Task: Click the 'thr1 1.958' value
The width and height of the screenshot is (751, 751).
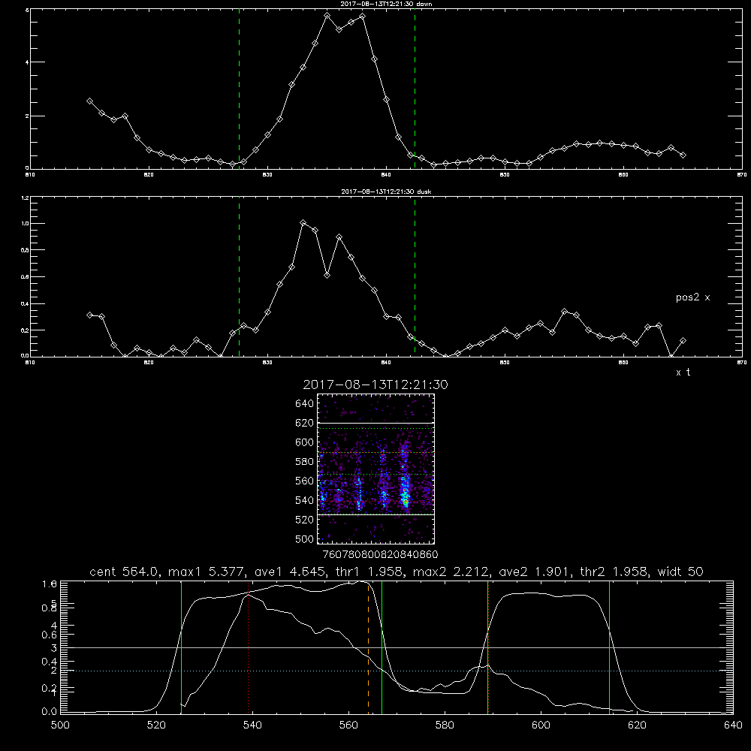Action: coord(369,572)
